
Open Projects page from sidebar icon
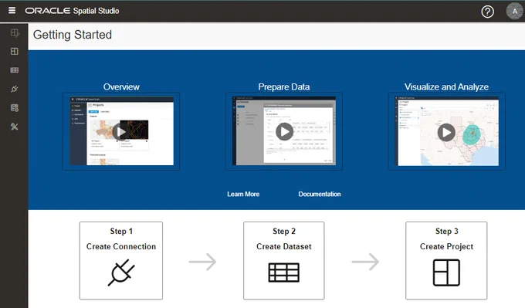point(15,51)
